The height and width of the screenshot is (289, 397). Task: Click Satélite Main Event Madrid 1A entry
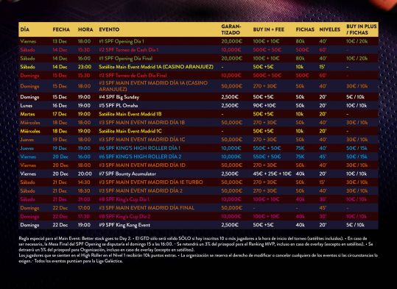click(156, 67)
